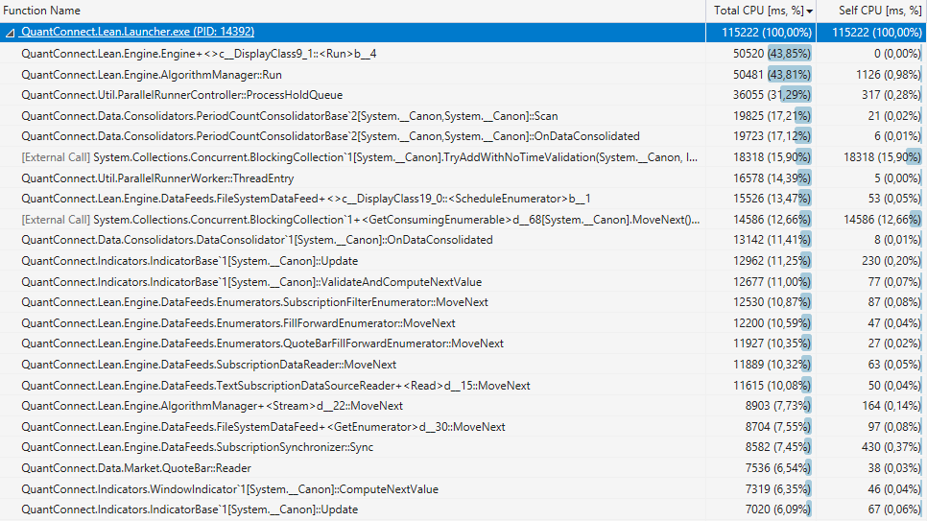Click Total CPU value 115222 (100,00%)

tap(767, 33)
